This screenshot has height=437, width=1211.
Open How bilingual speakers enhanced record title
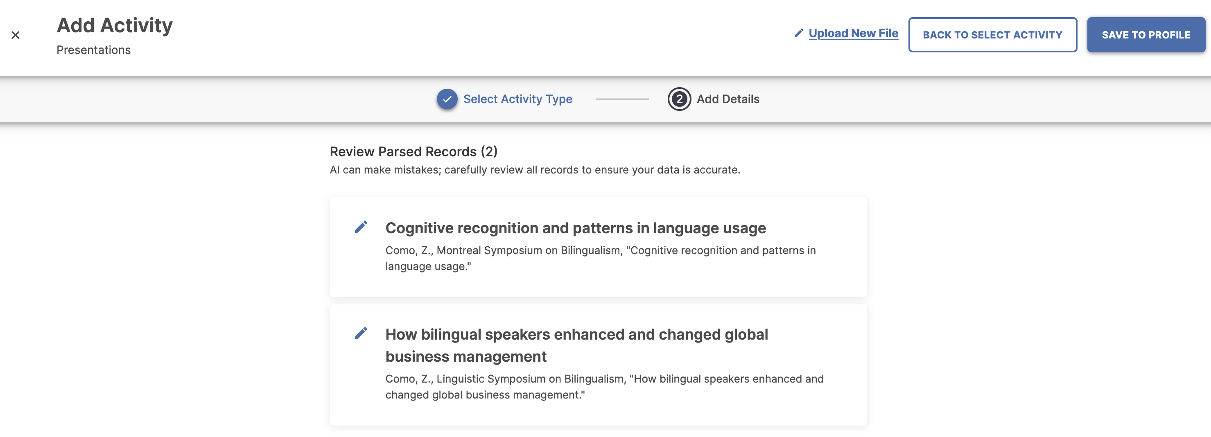point(576,345)
